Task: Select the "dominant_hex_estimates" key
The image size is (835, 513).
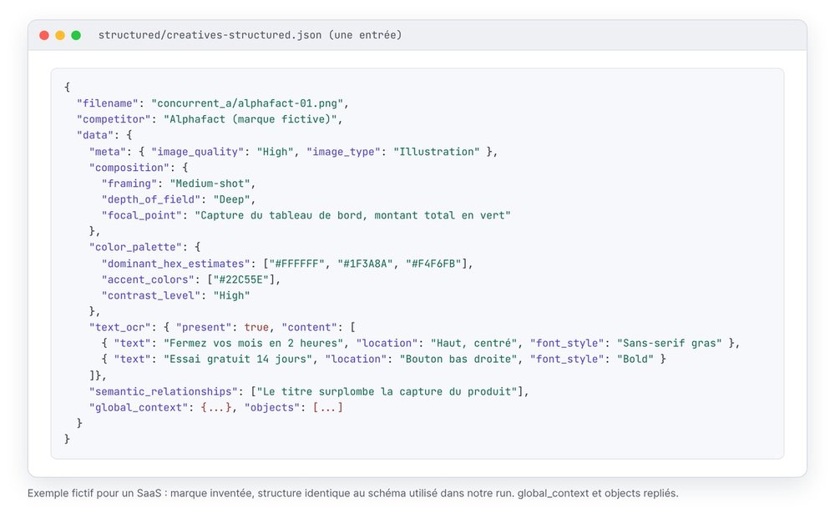Action: (x=175, y=264)
